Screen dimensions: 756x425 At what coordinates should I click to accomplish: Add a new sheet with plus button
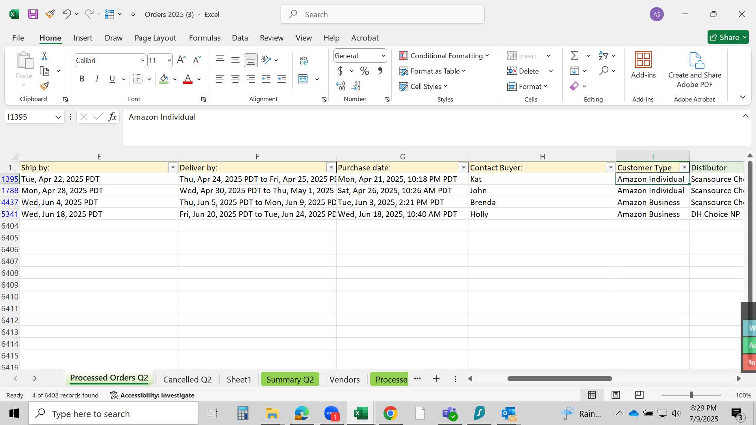point(436,379)
